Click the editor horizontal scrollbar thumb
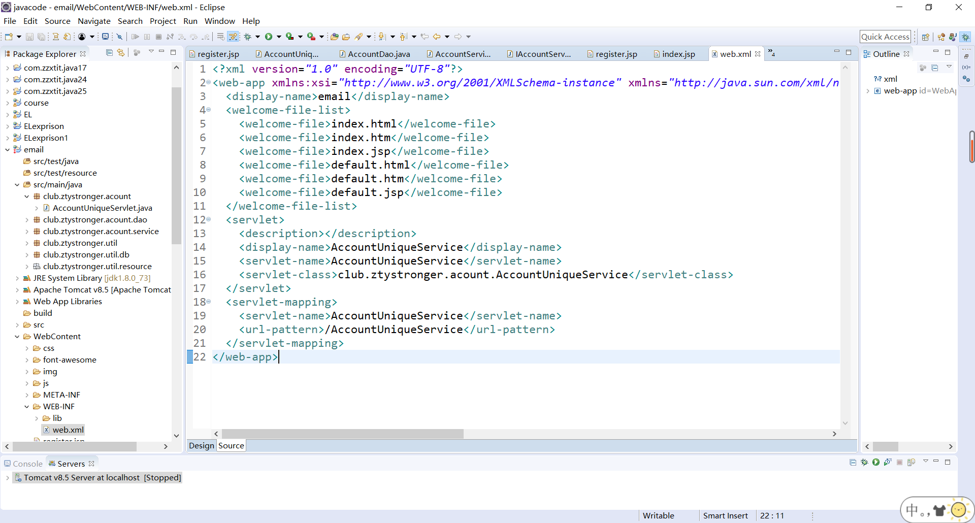Image resolution: width=975 pixels, height=523 pixels. pyautogui.click(x=343, y=434)
